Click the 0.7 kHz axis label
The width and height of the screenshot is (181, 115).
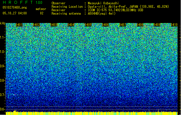coord(2,95)
